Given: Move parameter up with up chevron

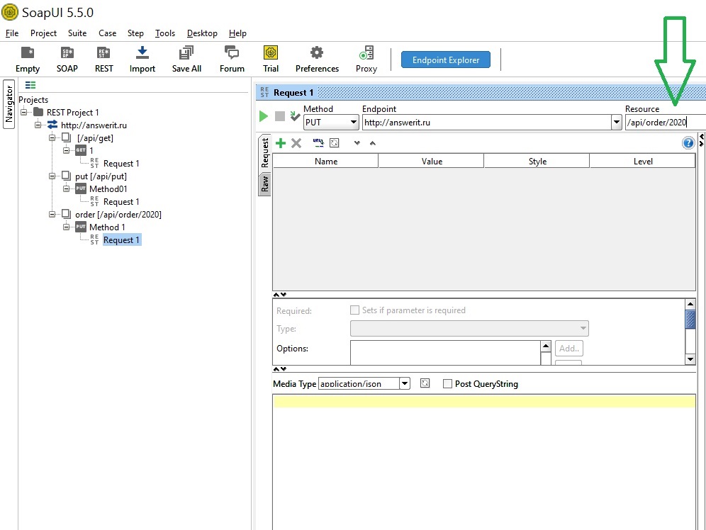Looking at the screenshot, I should pyautogui.click(x=372, y=143).
